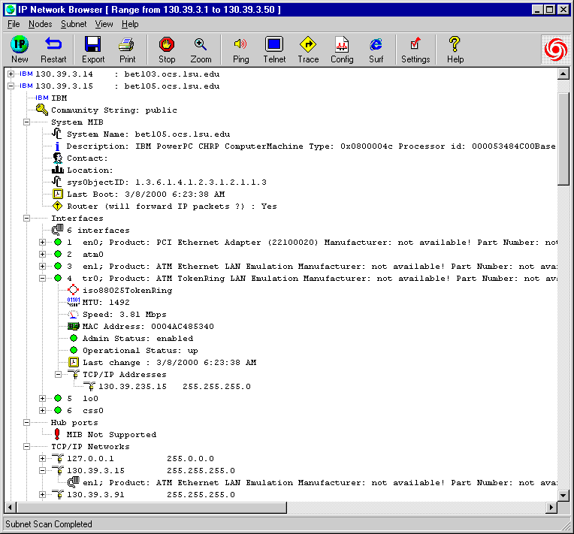The width and height of the screenshot is (574, 534).
Task: Open toolbar Help question mark
Action: pos(455,50)
